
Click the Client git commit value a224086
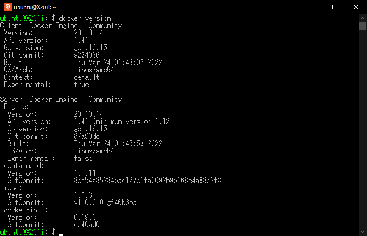coord(87,55)
